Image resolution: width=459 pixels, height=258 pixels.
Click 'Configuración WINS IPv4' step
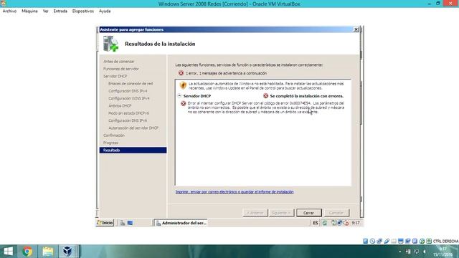(x=129, y=98)
